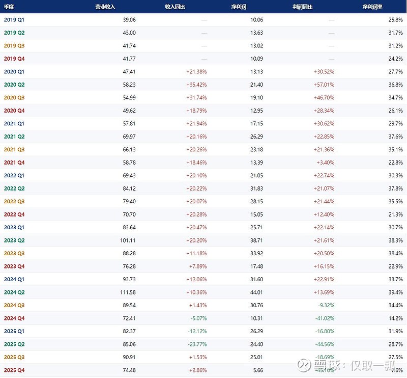Select the 2019 Q1 row label
This screenshot has width=407, height=378.
(14, 20)
